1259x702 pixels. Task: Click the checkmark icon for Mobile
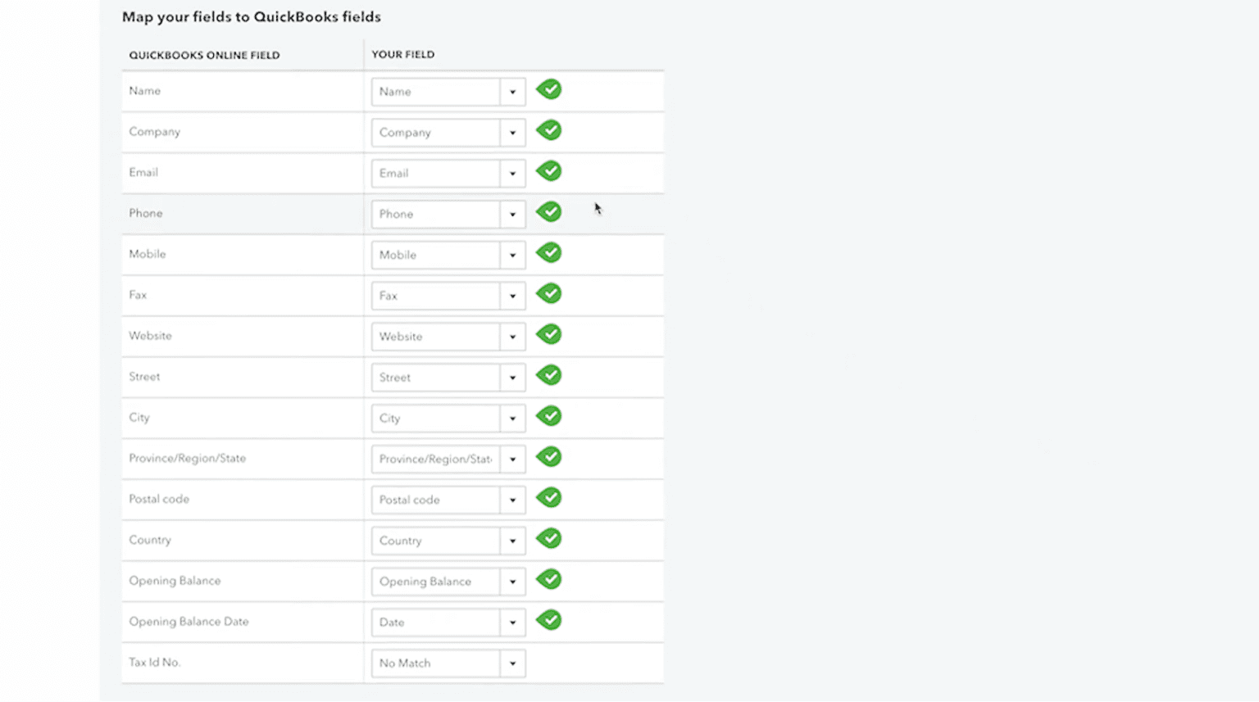548,252
